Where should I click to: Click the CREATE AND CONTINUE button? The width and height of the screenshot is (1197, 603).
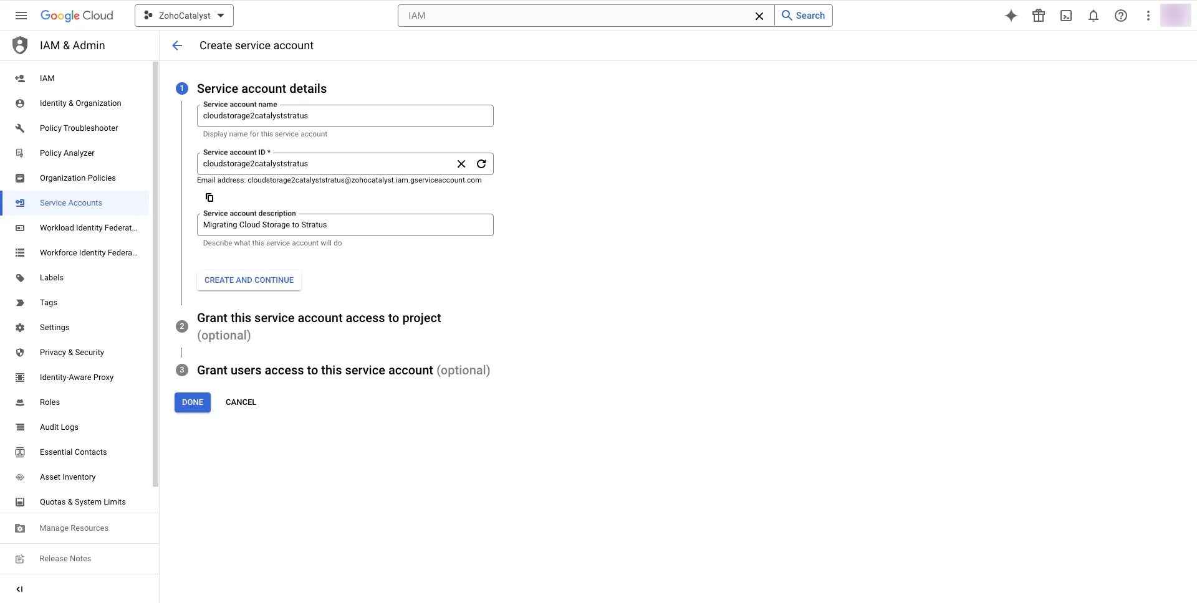(249, 280)
